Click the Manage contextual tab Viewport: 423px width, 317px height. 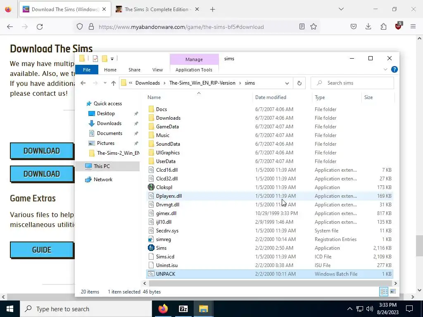click(x=194, y=59)
